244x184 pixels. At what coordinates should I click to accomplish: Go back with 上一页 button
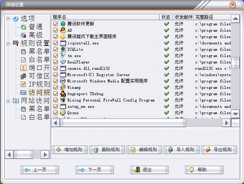pyautogui.click(x=40, y=170)
